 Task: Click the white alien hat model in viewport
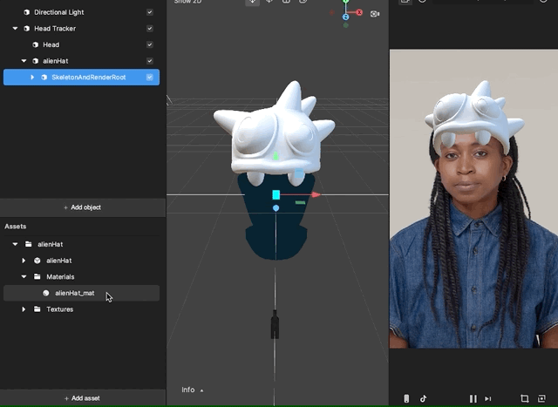pos(274,135)
